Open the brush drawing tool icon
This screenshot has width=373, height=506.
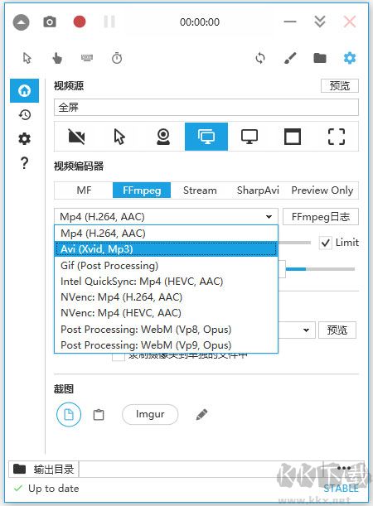(x=290, y=59)
